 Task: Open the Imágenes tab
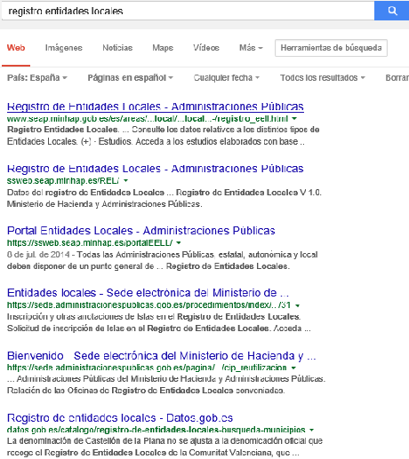tap(64, 48)
